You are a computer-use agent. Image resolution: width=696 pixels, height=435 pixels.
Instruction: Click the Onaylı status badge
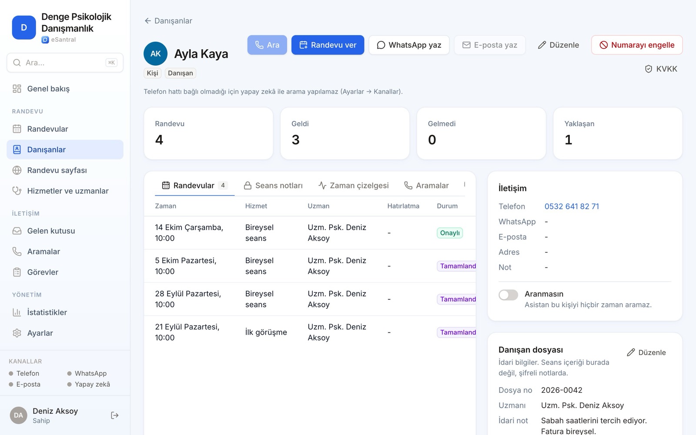point(450,233)
